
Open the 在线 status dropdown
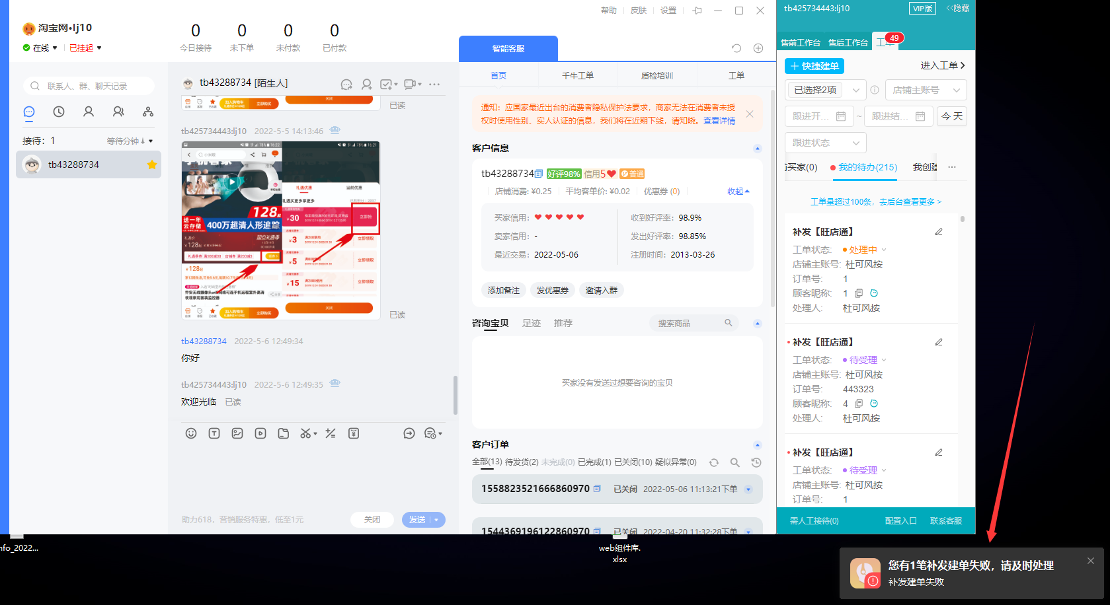point(40,48)
